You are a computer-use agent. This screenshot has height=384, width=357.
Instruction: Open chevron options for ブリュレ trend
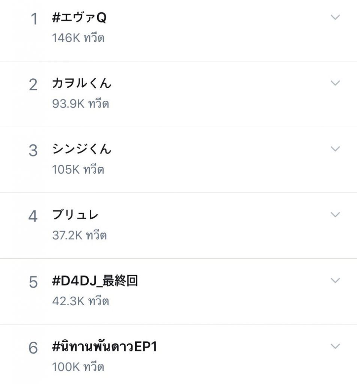tap(335, 215)
